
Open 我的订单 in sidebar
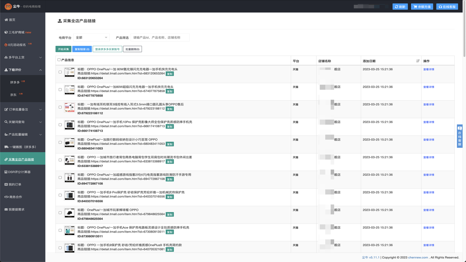[x=15, y=184]
